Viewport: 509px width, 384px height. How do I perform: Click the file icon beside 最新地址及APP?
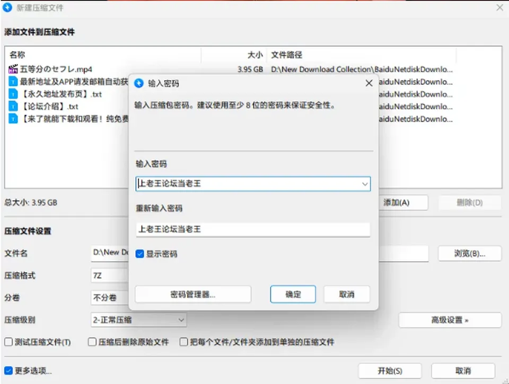[13, 82]
